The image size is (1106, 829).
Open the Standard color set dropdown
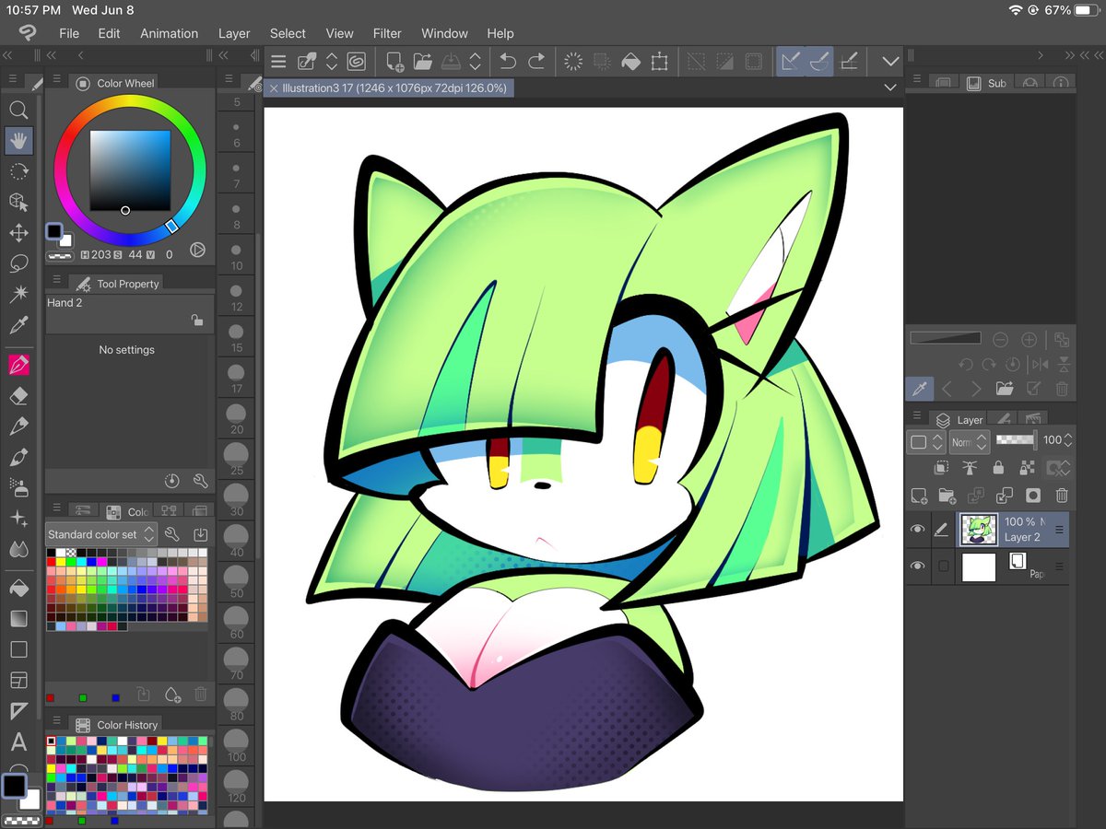(x=102, y=534)
